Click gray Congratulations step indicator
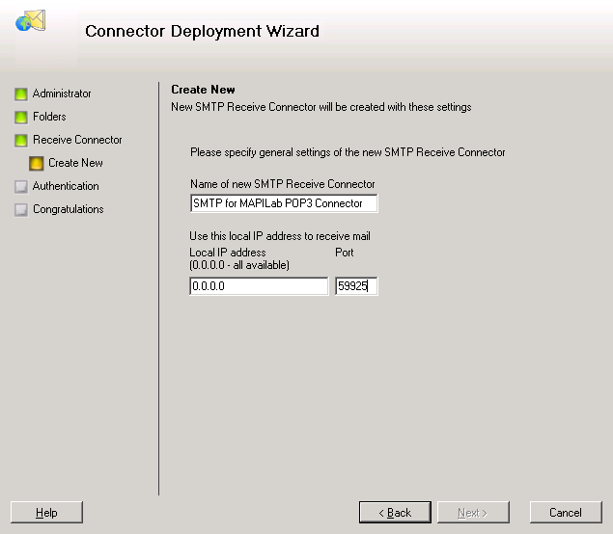 [x=20, y=209]
